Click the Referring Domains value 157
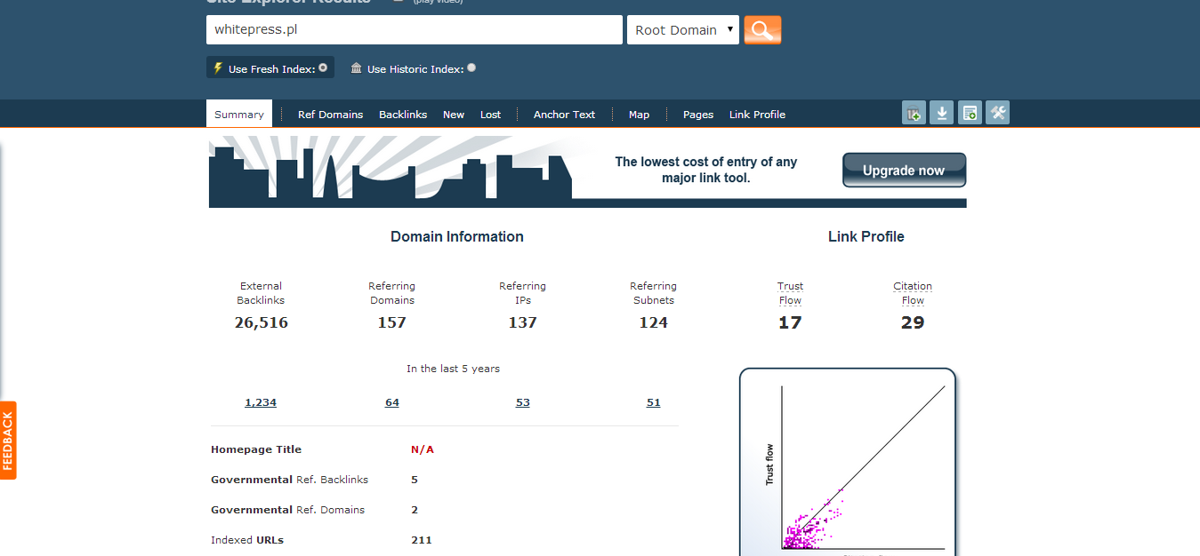 392,322
